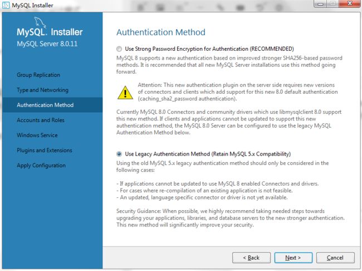Viewport: 362px width, 271px height.
Task: Click the MySQL Server 8.0.11 version text
Action: click(x=47, y=43)
